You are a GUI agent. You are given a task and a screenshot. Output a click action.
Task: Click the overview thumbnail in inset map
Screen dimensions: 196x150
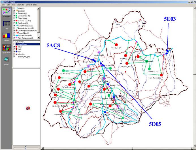27,108
